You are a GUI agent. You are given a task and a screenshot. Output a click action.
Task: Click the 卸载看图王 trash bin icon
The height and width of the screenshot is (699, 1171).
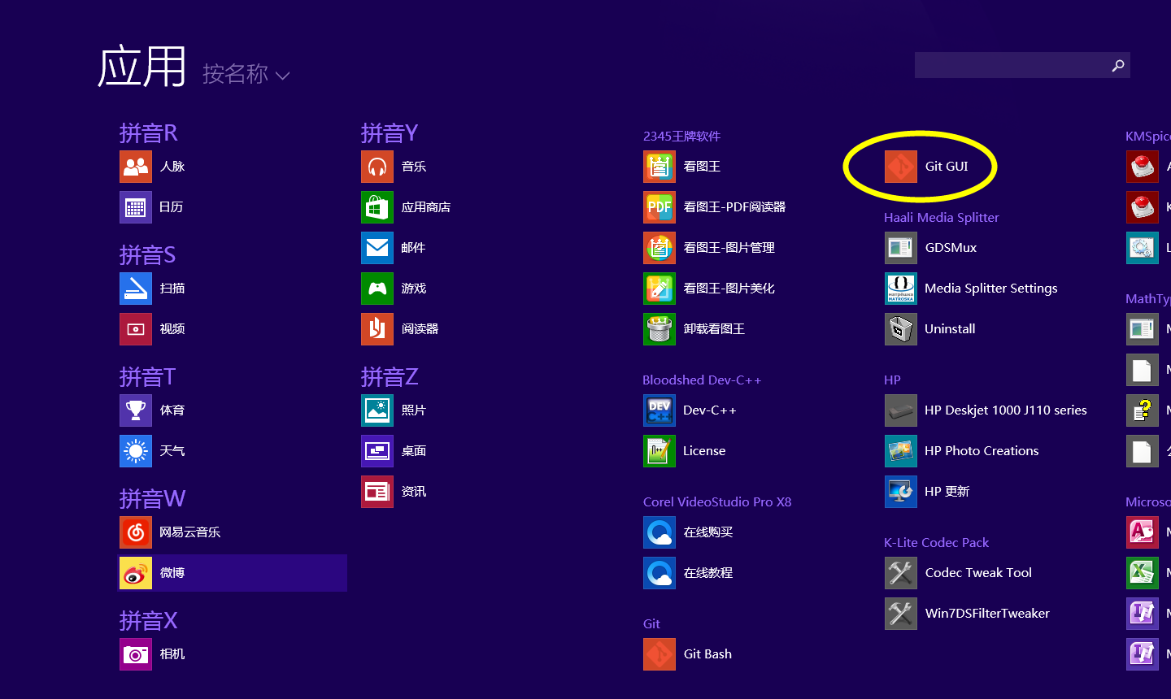(660, 329)
